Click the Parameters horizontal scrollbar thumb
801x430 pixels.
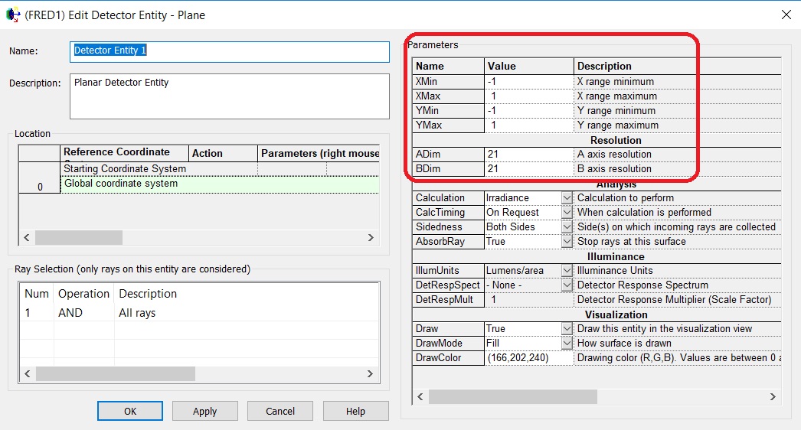513,397
